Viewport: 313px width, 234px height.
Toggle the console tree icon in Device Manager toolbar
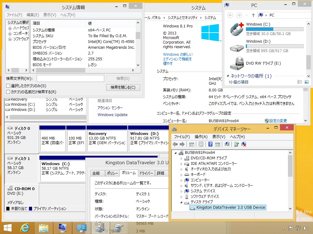(x=191, y=144)
